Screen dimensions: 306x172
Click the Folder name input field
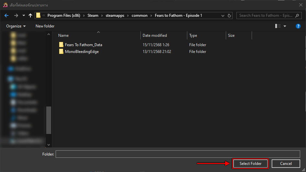click(x=178, y=154)
